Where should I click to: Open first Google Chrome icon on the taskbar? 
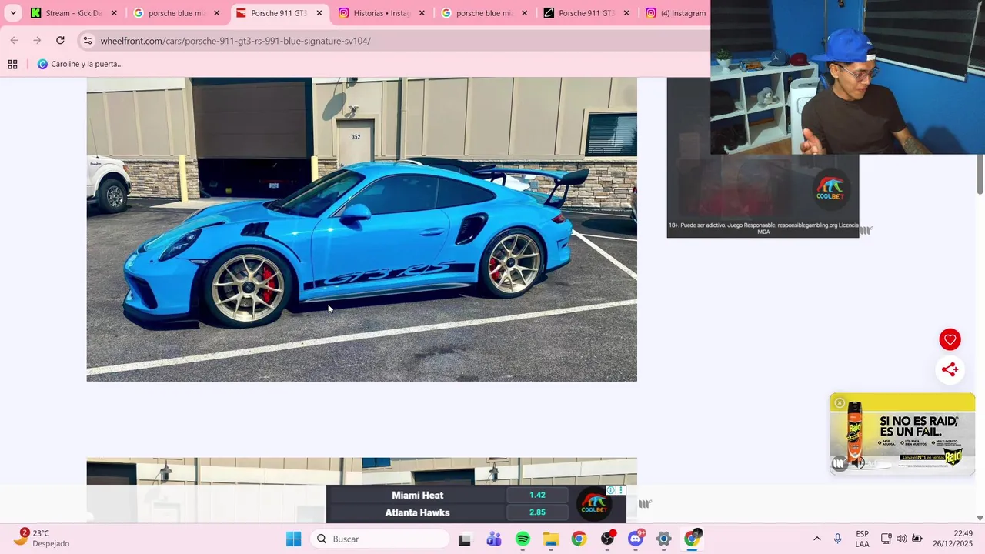click(579, 539)
